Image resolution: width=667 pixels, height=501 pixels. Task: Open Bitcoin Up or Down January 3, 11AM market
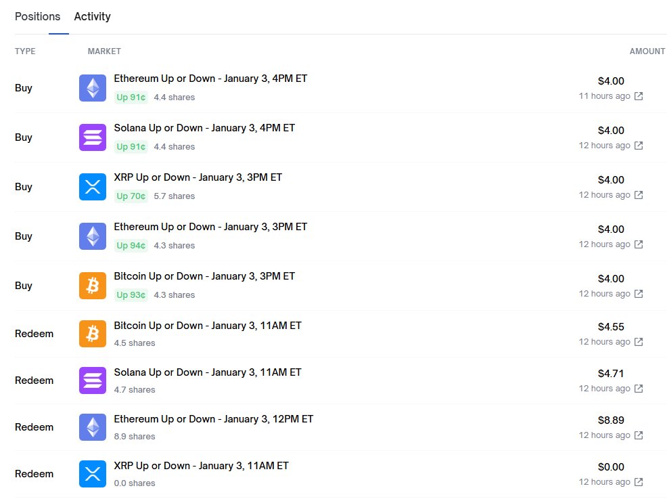[x=208, y=326]
